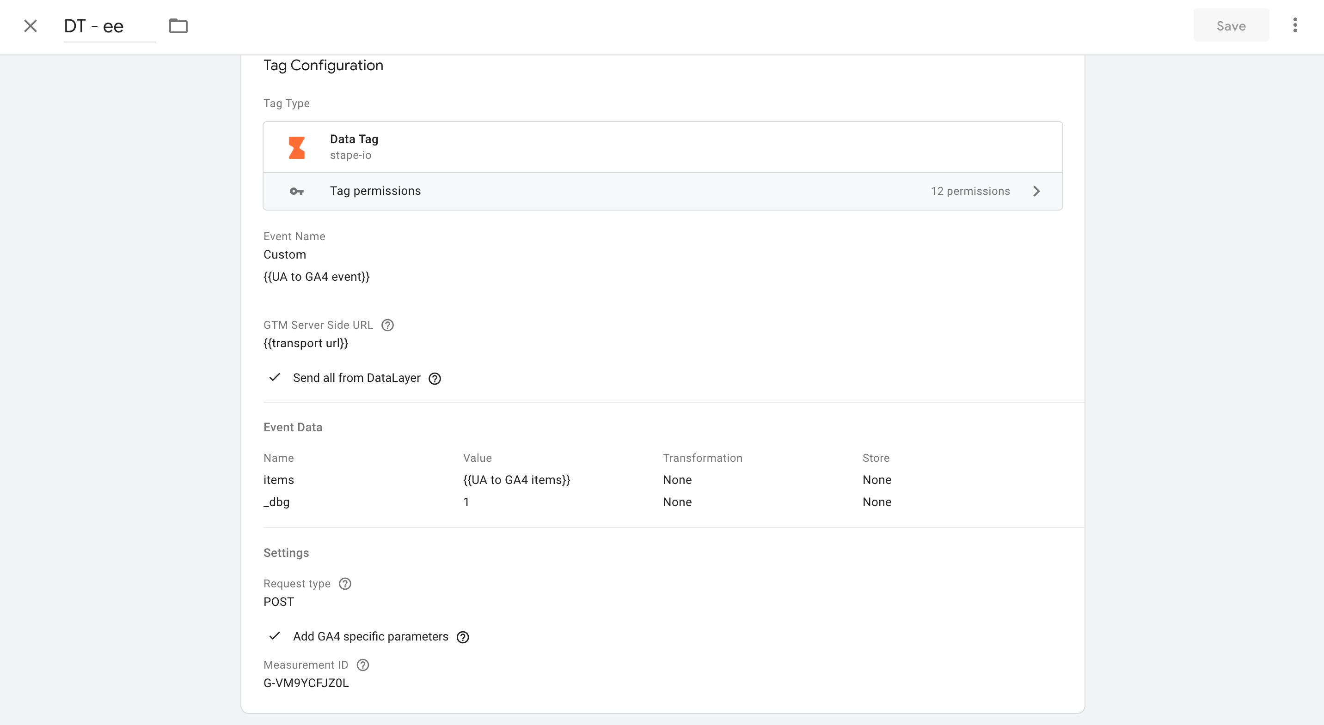1324x725 pixels.
Task: Click the {{UA to GA4 items}} value cell
Action: 516,480
